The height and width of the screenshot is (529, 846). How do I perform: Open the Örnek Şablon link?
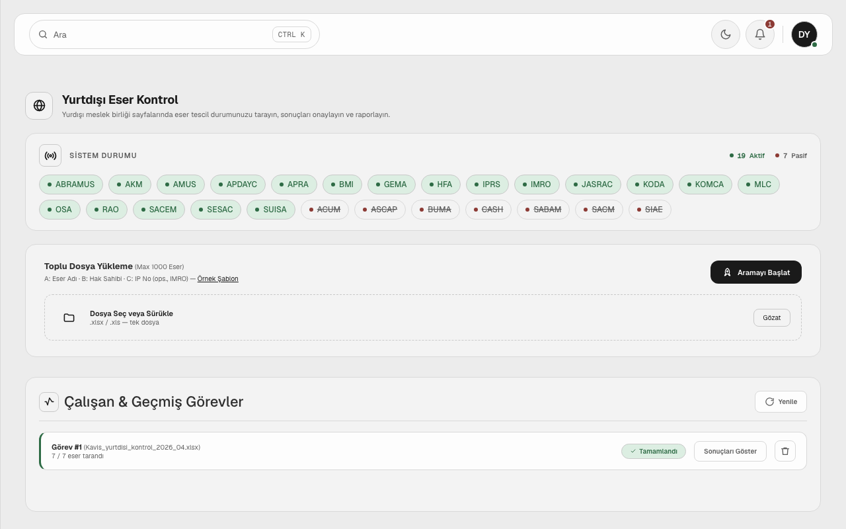[218, 279]
